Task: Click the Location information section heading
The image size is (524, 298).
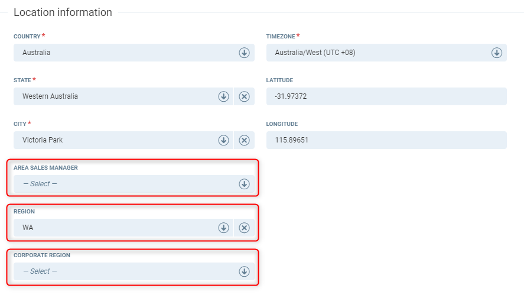Action: [63, 12]
